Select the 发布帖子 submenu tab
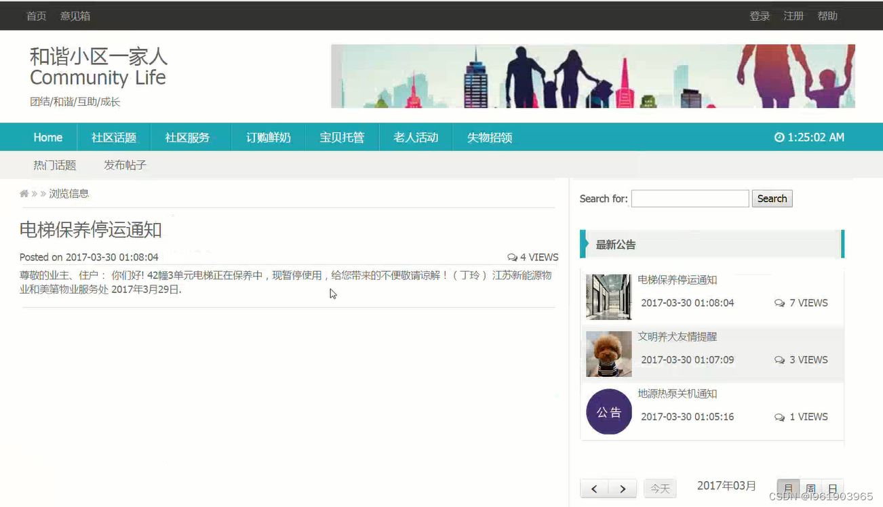This screenshot has width=883, height=507. click(x=125, y=165)
